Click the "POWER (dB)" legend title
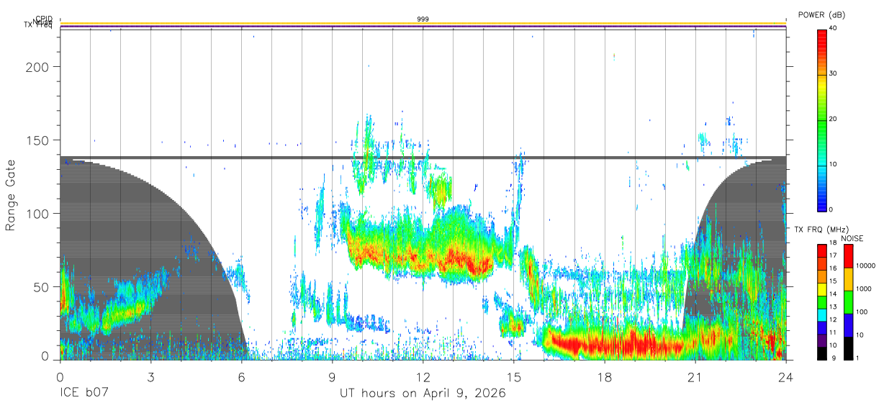The image size is (884, 408). [x=822, y=15]
